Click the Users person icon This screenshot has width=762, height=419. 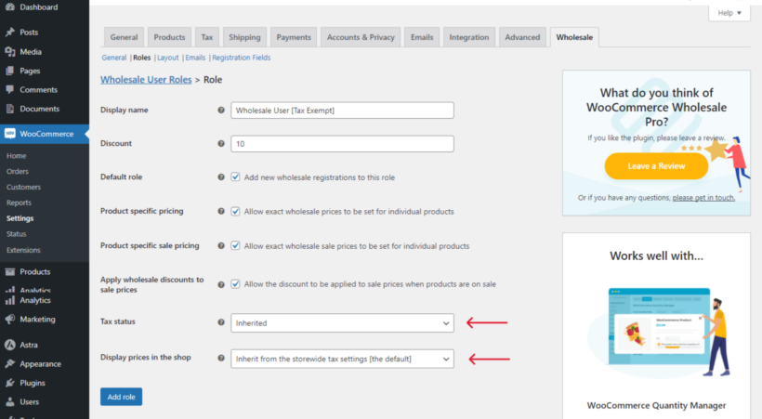point(9,402)
